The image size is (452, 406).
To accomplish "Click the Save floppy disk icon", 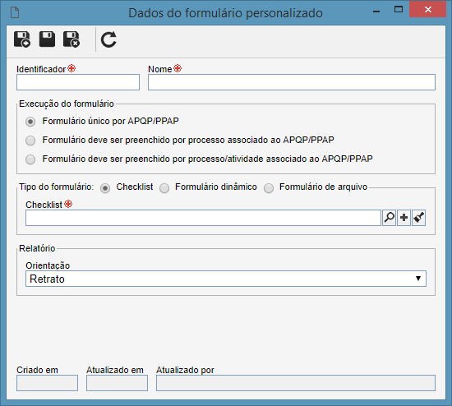I will 47,39.
